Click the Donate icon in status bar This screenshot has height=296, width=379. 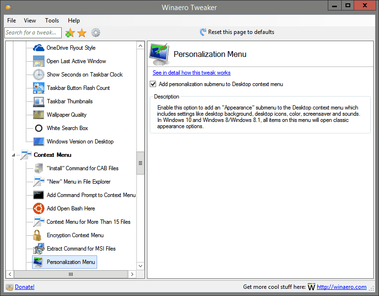point(10,287)
